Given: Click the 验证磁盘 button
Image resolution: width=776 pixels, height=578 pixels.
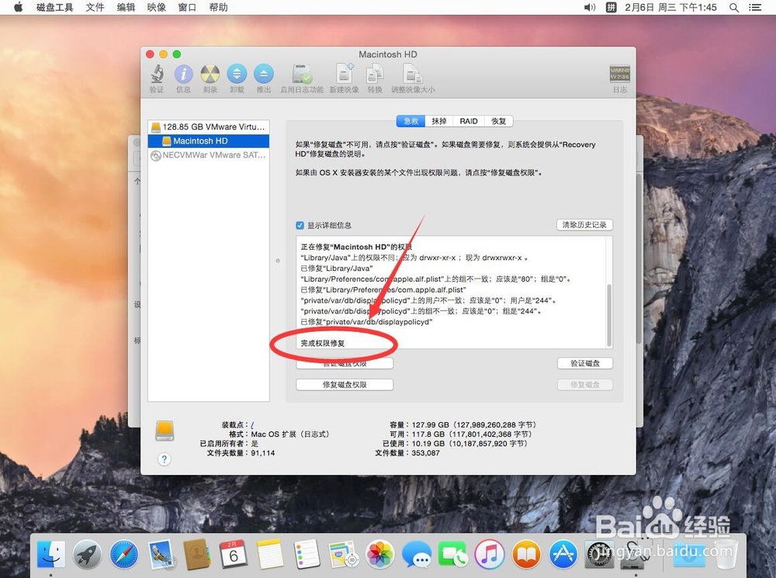Looking at the screenshot, I should tap(585, 363).
